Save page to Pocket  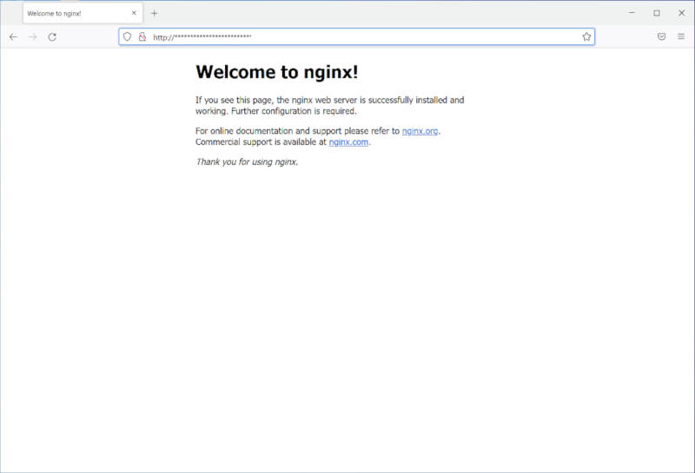(662, 36)
